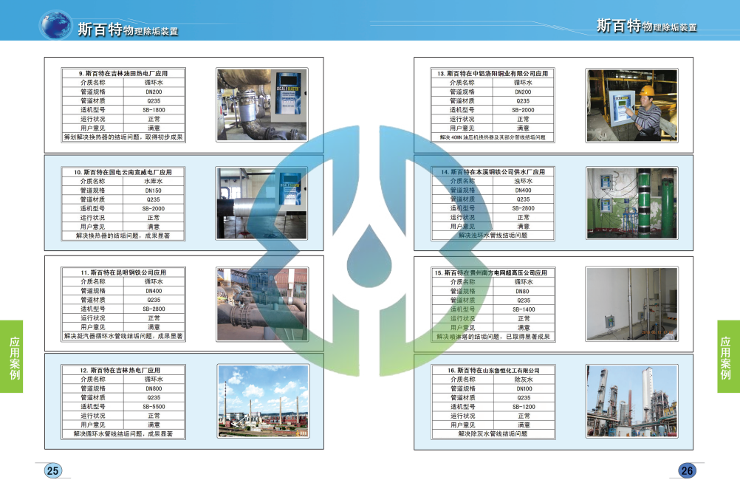Click summary 解决除灰水管线结垢问题 in case 16
Screen dimensions: 740x491
pos(493,434)
